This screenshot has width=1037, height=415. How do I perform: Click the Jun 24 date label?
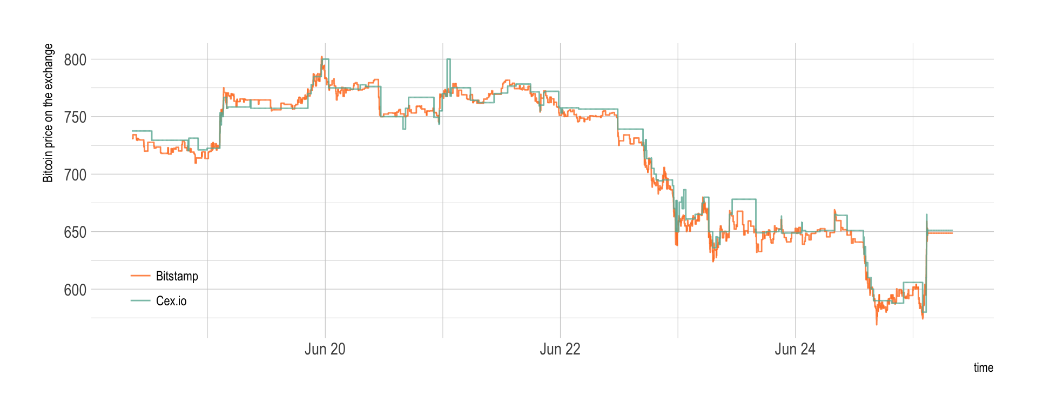[794, 349]
